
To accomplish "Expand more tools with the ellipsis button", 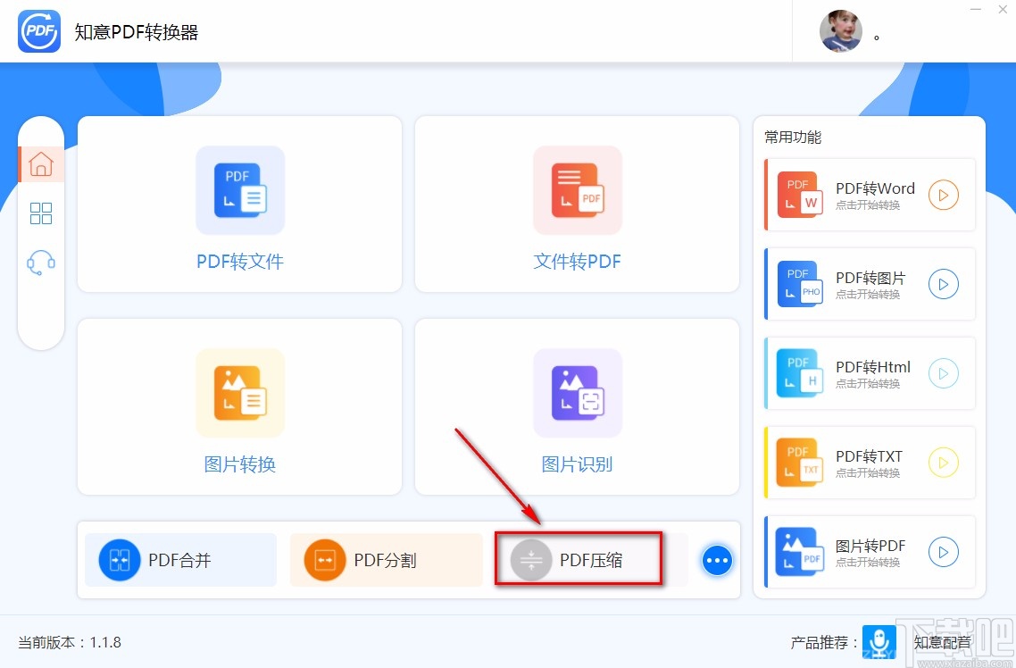I will click(x=717, y=560).
